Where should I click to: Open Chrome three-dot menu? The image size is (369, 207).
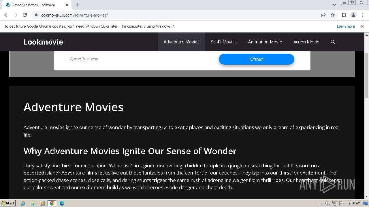362,15
